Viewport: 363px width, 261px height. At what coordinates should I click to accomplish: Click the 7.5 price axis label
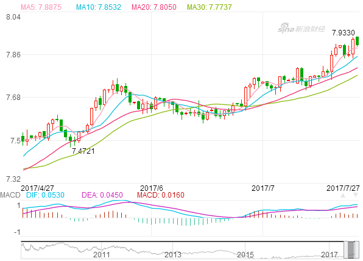pyautogui.click(x=15, y=140)
